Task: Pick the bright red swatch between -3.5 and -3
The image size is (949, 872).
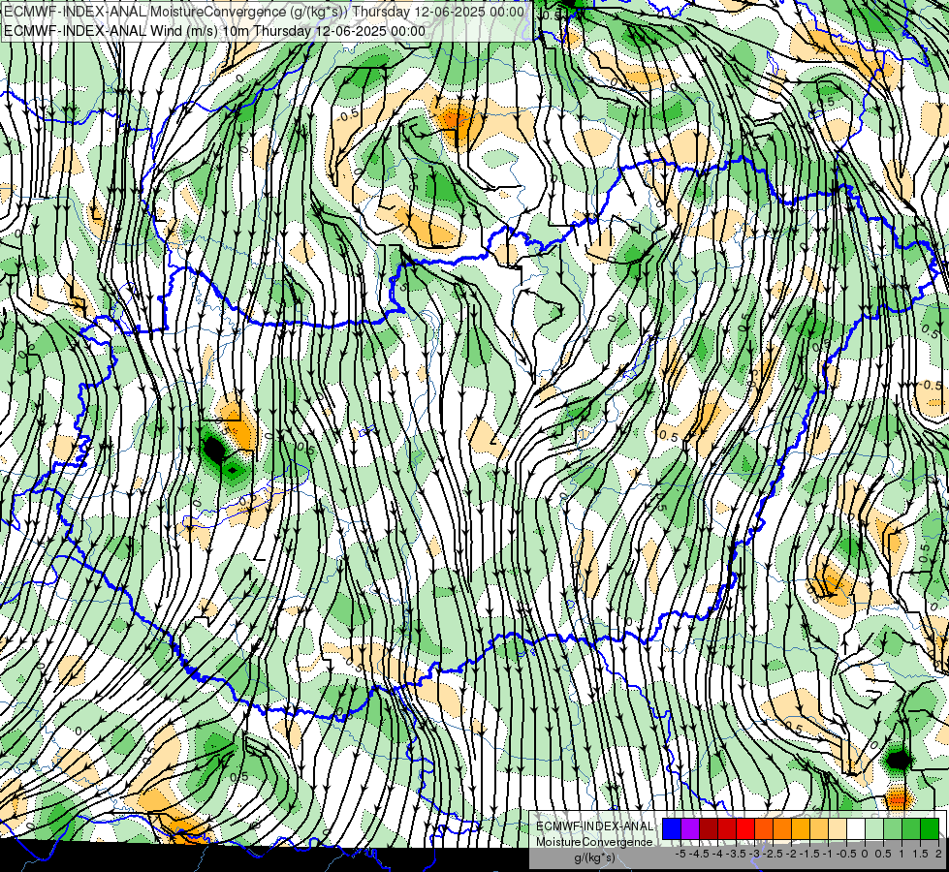Action: 745,828
